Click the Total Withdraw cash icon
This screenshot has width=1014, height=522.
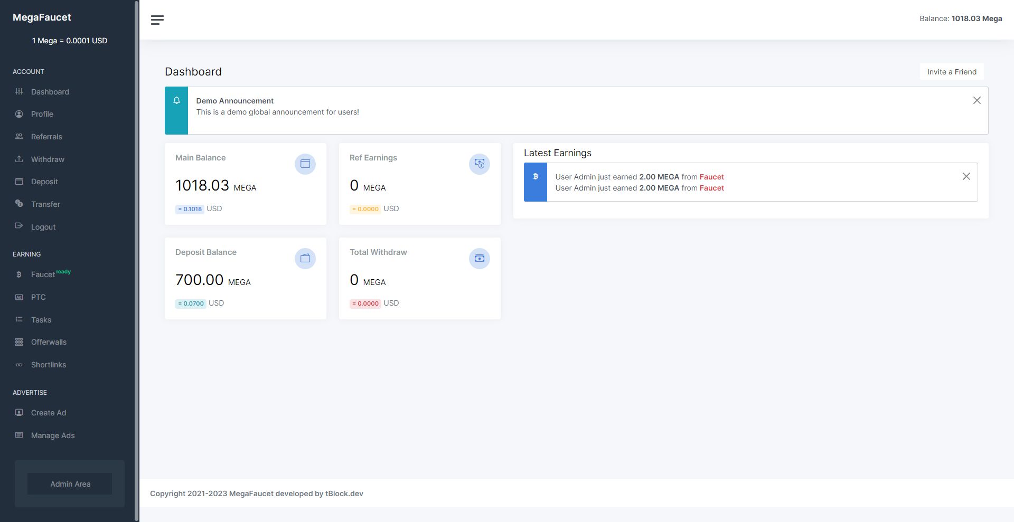[480, 259]
